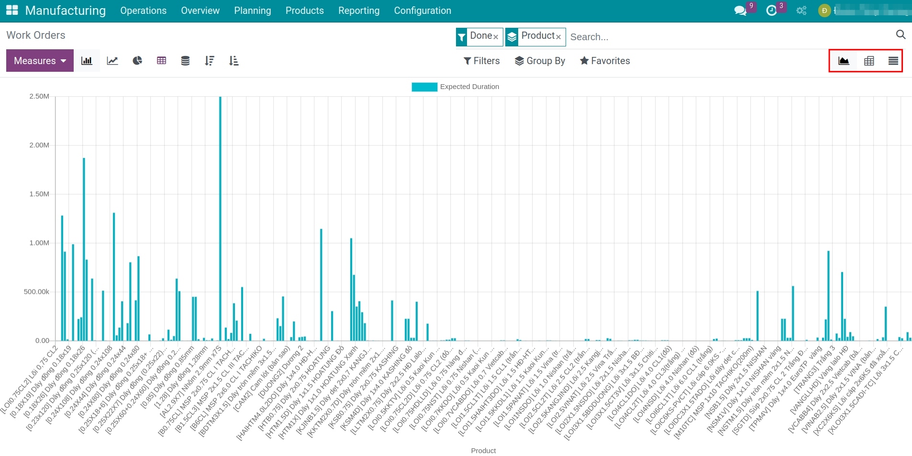Click the tallest bar reaching 2.50M
This screenshot has width=912, height=456.
coord(220,218)
